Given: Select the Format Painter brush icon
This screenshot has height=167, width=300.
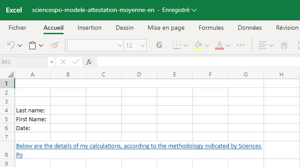Looking at the screenshot, I should (55, 45).
